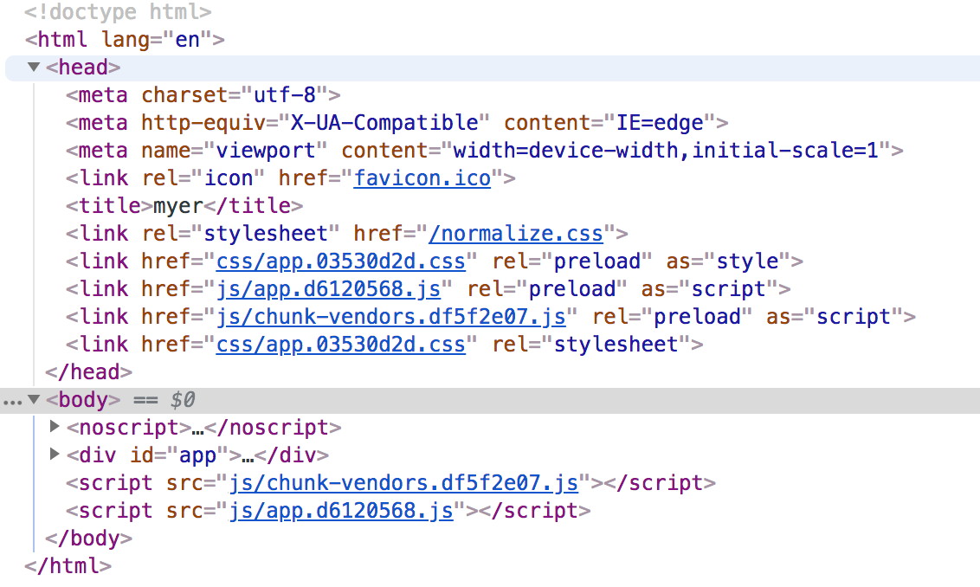Select the closing </body> tag

89,539
